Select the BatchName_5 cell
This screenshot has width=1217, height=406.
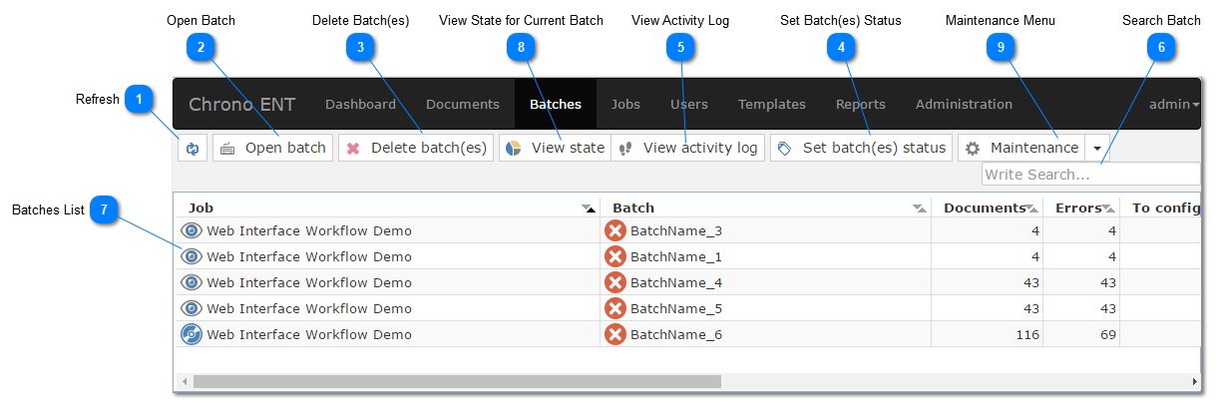(x=765, y=308)
